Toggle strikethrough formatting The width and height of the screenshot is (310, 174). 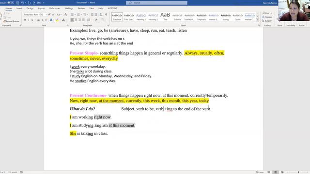(39, 20)
